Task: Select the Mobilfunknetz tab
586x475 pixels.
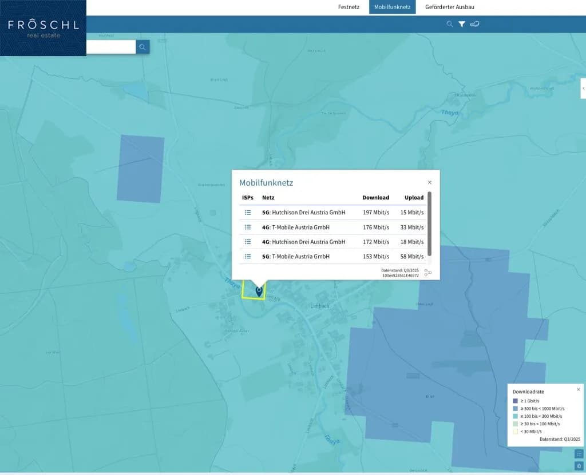Action: coord(393,7)
